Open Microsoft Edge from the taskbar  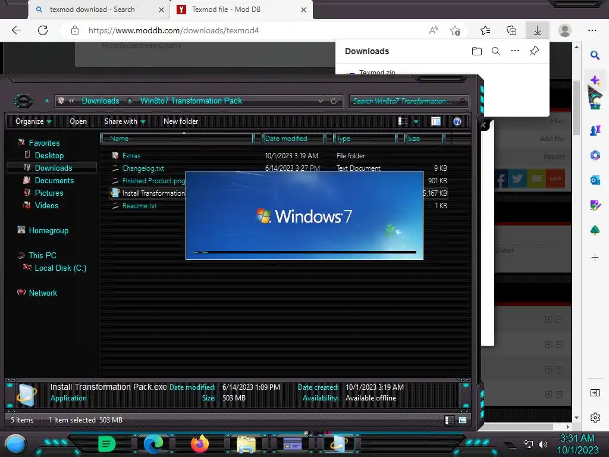(x=153, y=444)
